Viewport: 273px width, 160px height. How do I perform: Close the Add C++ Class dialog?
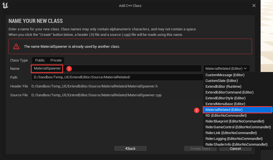coord(254,6)
